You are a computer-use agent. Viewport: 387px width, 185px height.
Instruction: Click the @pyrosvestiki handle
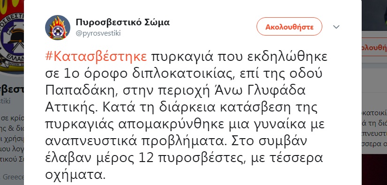point(98,33)
